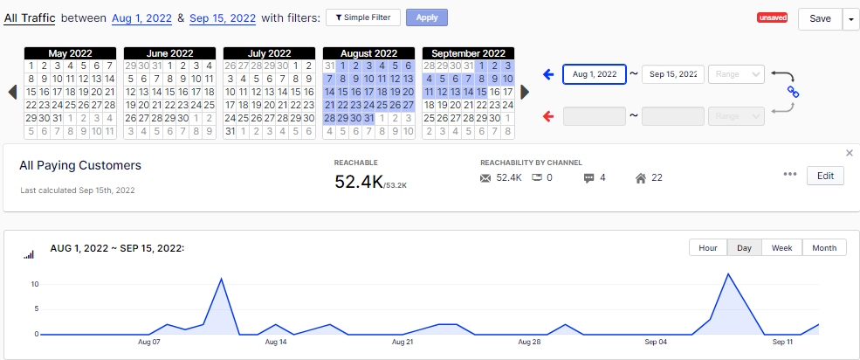Focus the Sep 15, 2022 end input
The height and width of the screenshot is (360, 860).
click(x=673, y=74)
